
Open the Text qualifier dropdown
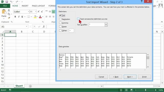[x=106, y=25]
